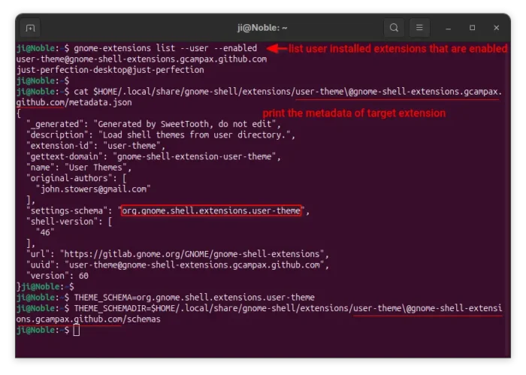Click the "extension-id": "user-theme" line
This screenshot has height=375, width=526.
point(95,146)
